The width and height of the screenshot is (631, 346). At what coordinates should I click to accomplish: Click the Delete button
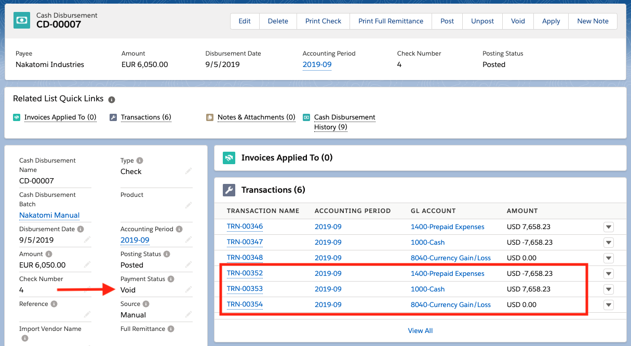point(278,21)
